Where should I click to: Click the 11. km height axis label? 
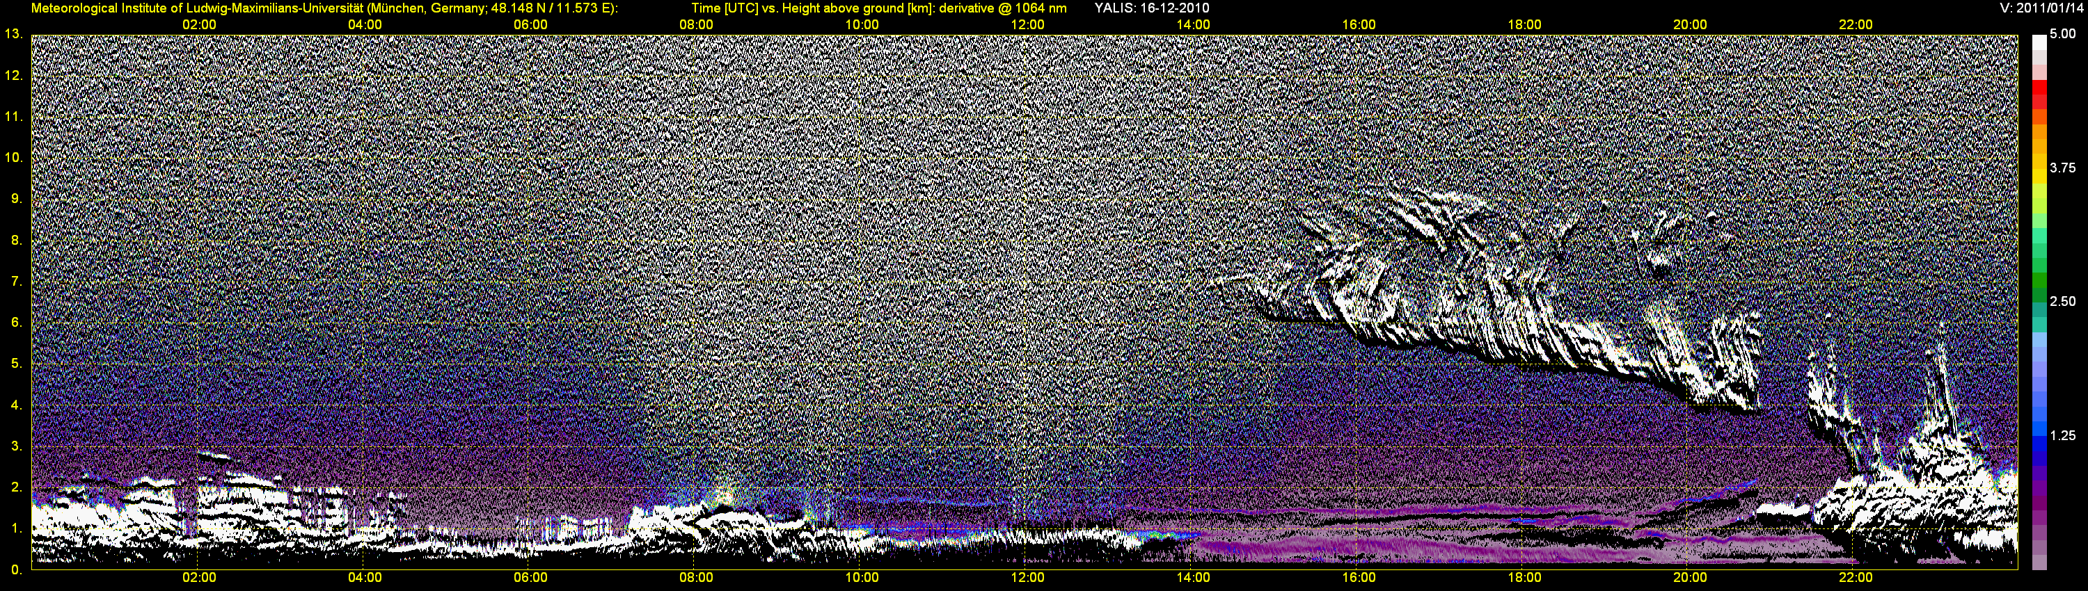14,117
